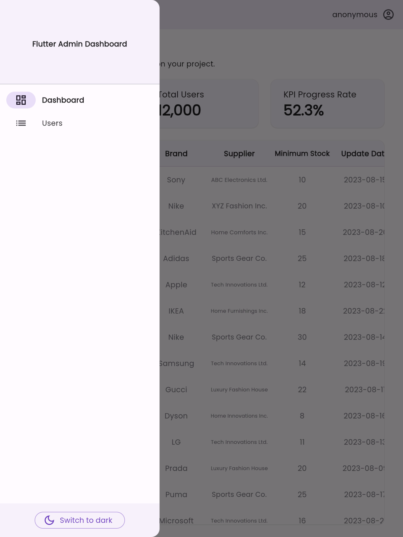Select the XYZ Fashion Inc. supplier cell
The image size is (403, 537).
coord(239,206)
